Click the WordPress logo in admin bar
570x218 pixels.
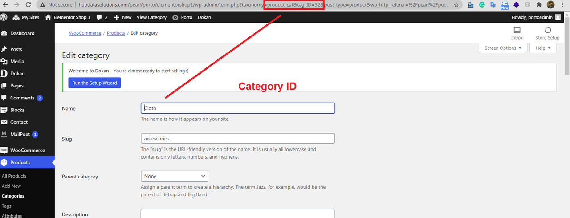[x=4, y=17]
